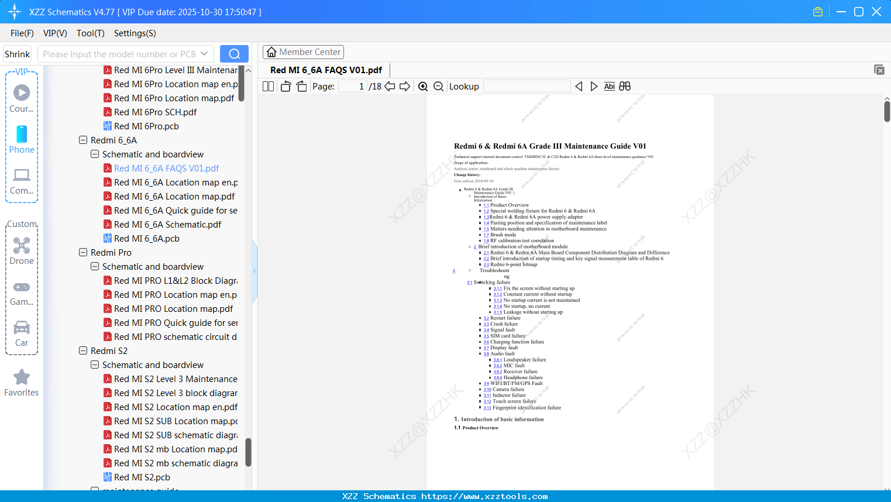Collapse Schematic and boardview under Redmi Pro
The width and height of the screenshot is (891, 502).
tap(95, 267)
